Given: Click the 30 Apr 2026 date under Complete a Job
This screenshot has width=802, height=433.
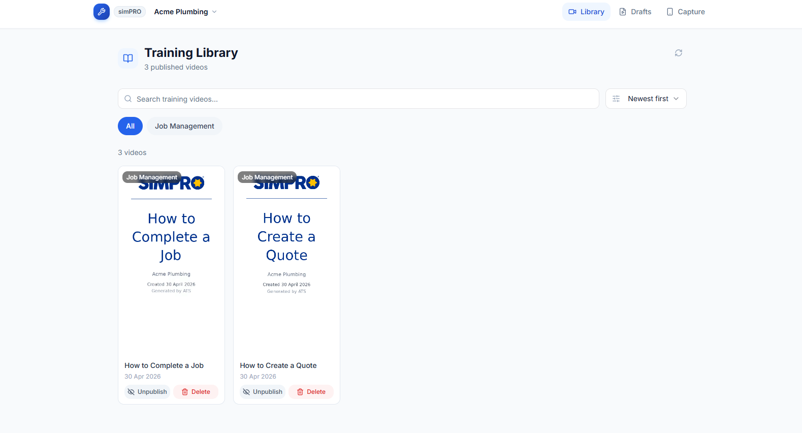Looking at the screenshot, I should [143, 377].
